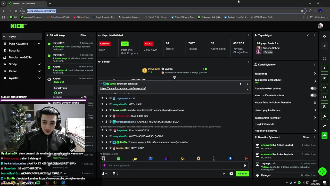This screenshot has width=330, height=186.
Task: Open Sohbet panel options menu
Action: (248, 62)
